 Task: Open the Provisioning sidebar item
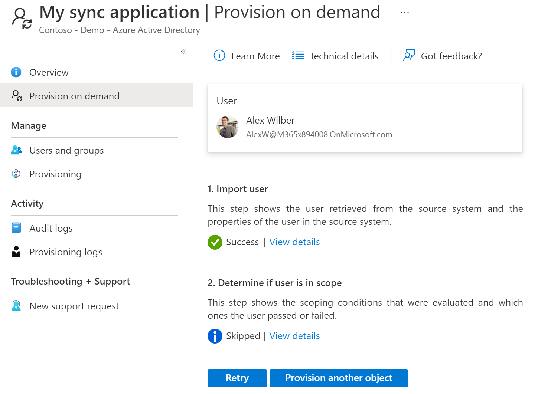click(x=55, y=174)
